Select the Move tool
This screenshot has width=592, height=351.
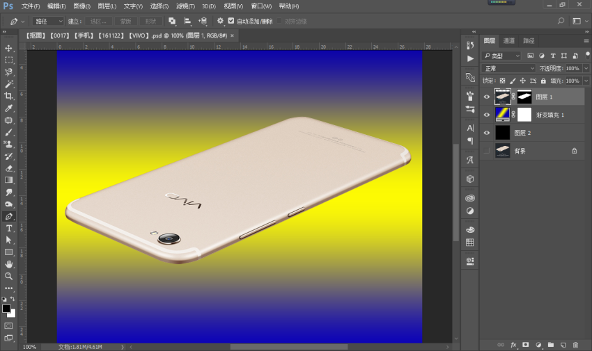pyautogui.click(x=8, y=48)
